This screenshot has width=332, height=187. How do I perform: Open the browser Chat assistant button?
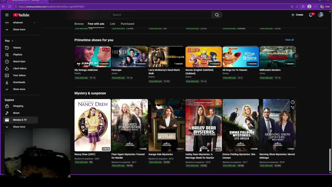tap(325, 6)
